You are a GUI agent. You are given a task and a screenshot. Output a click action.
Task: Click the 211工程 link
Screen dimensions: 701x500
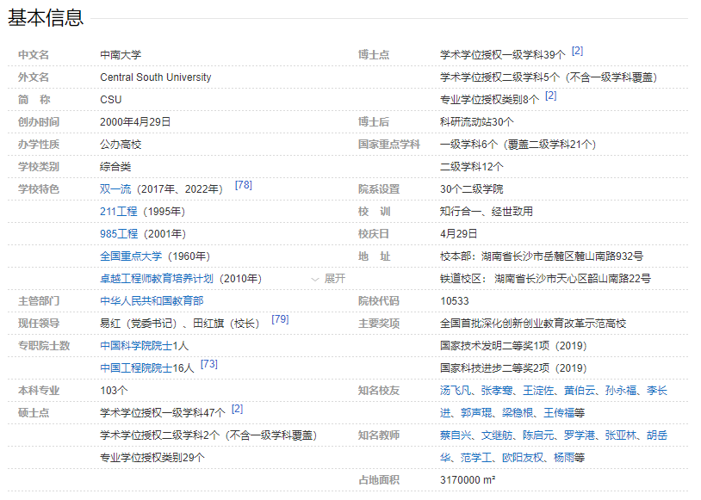tap(119, 212)
